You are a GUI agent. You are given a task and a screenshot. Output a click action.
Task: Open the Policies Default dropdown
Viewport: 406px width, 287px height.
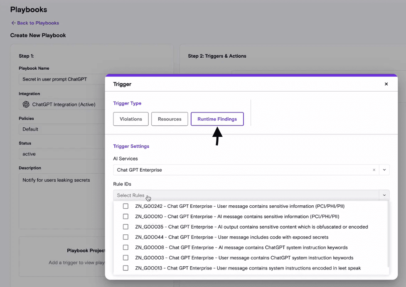pos(62,129)
